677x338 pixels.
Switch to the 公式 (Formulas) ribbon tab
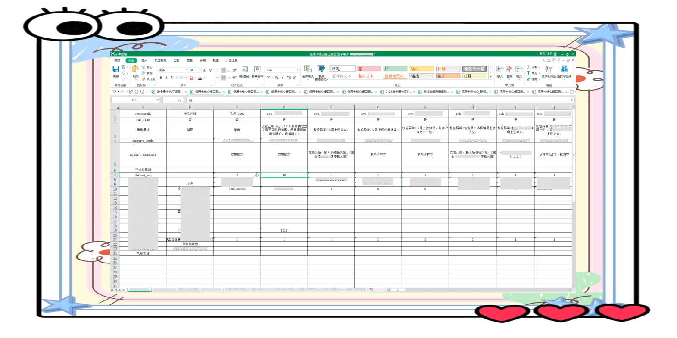(177, 60)
